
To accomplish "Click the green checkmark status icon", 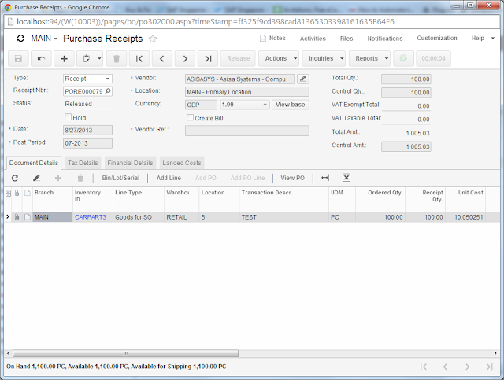I will point(403,58).
